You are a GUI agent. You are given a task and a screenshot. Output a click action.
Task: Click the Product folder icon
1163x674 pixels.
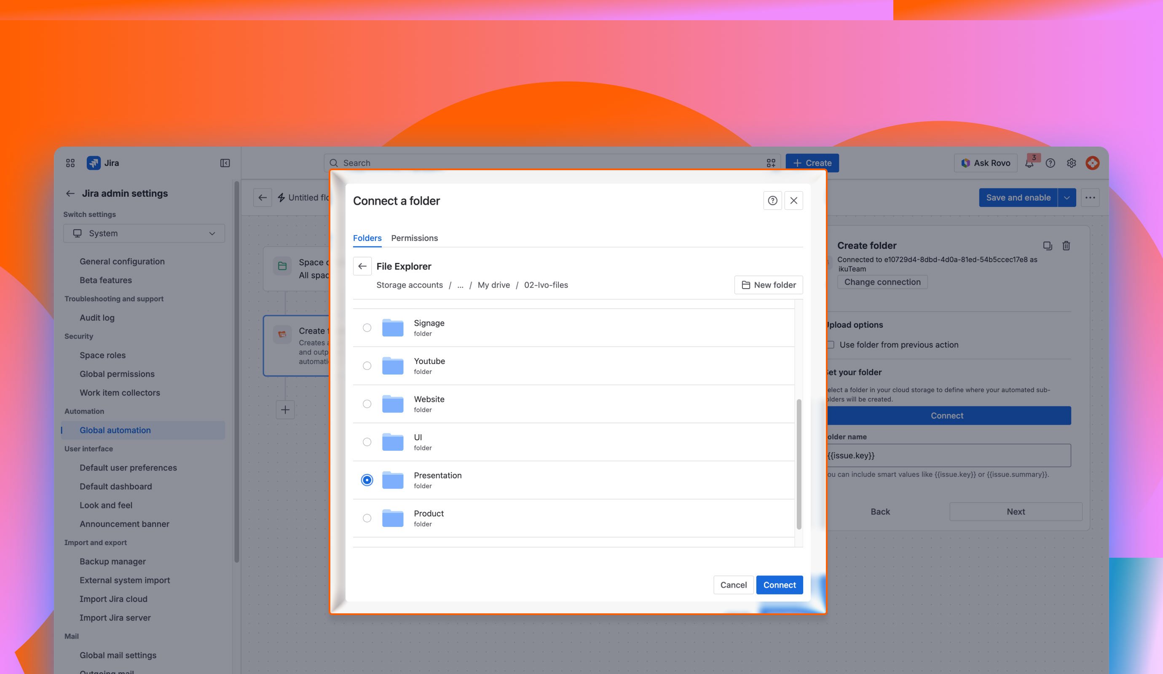click(x=393, y=518)
